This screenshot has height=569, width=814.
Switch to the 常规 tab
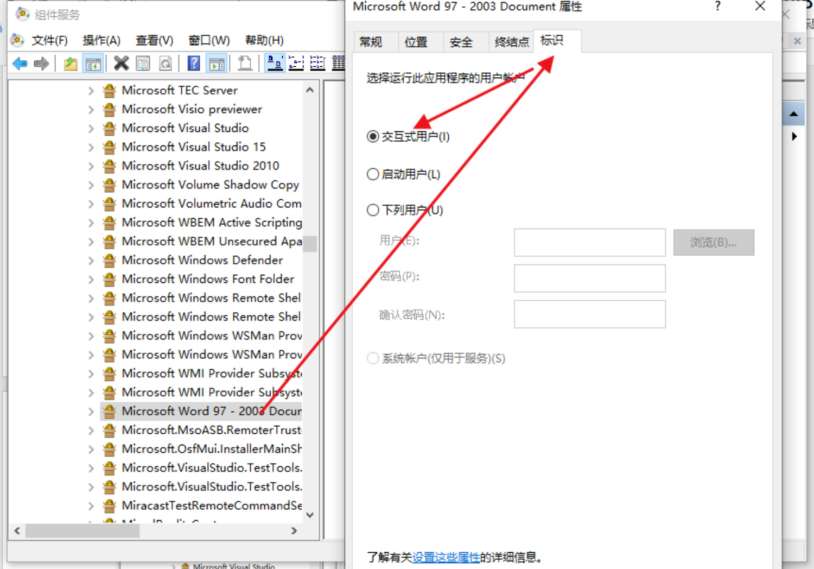pyautogui.click(x=371, y=42)
